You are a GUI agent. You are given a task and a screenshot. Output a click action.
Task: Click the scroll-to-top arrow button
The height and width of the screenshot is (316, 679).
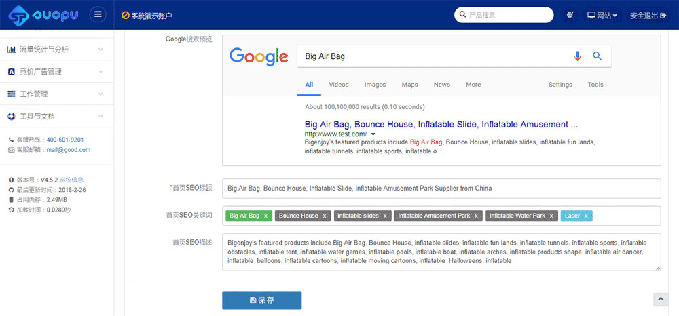tap(659, 299)
